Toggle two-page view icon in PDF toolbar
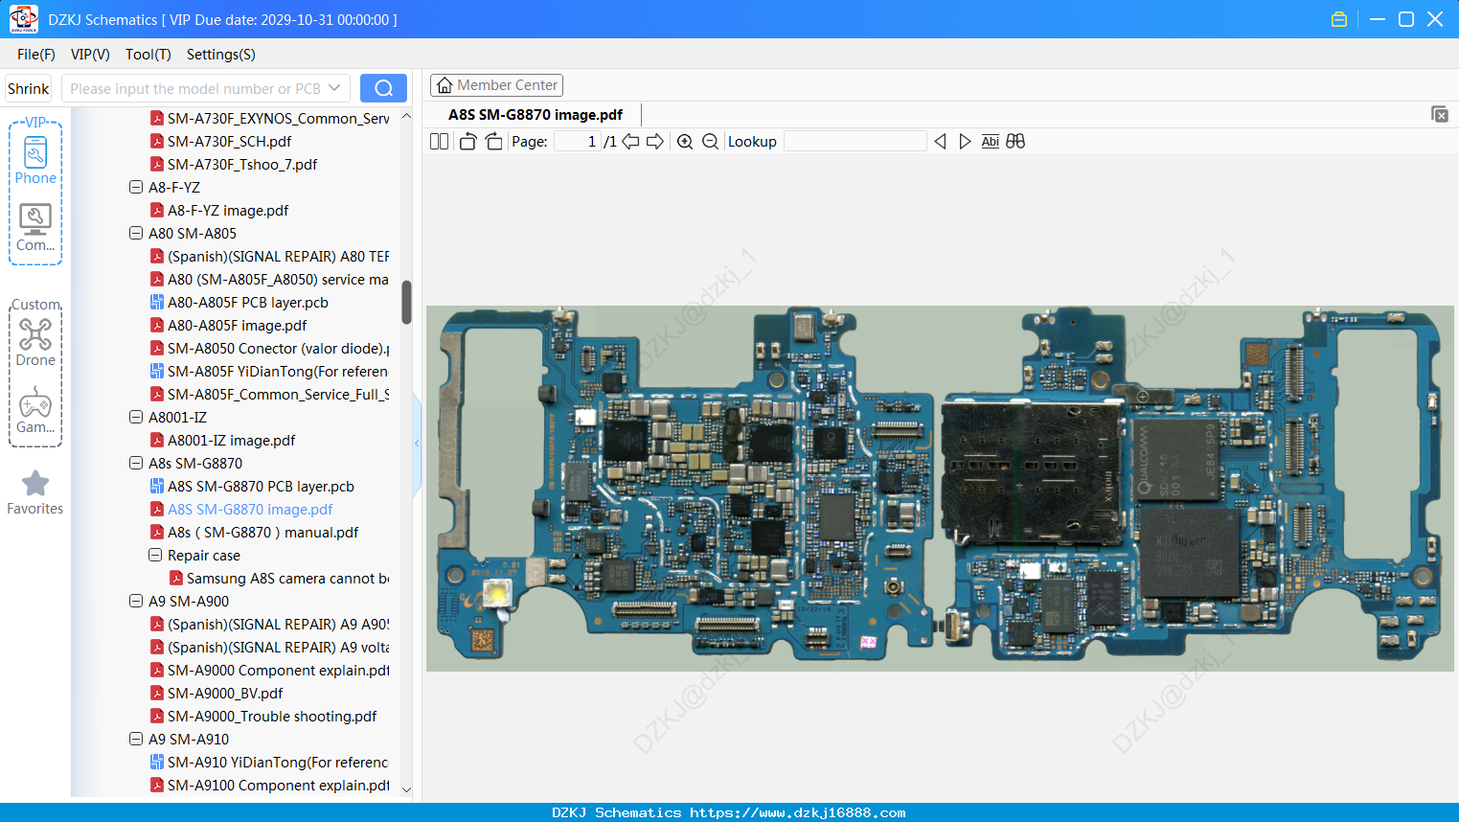The height and width of the screenshot is (822, 1459). 439,141
